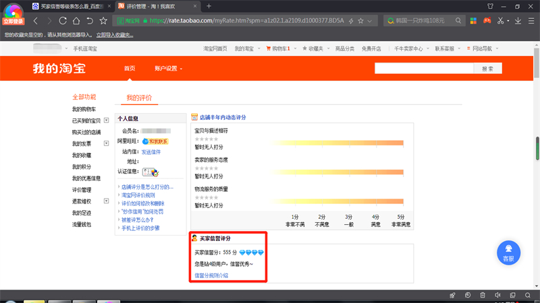This screenshot has height=303, width=540.
Task: Click the lightning speed-mode icon in address bar
Action: 351,21
